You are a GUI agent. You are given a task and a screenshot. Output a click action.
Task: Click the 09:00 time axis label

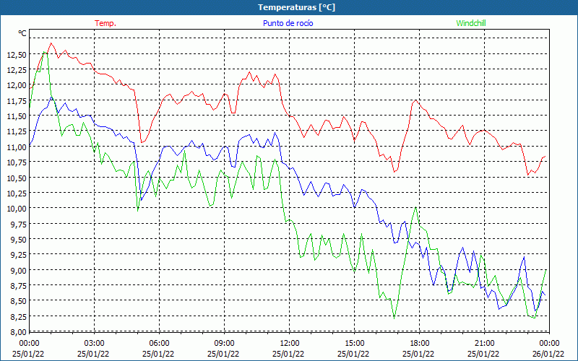coord(224,344)
